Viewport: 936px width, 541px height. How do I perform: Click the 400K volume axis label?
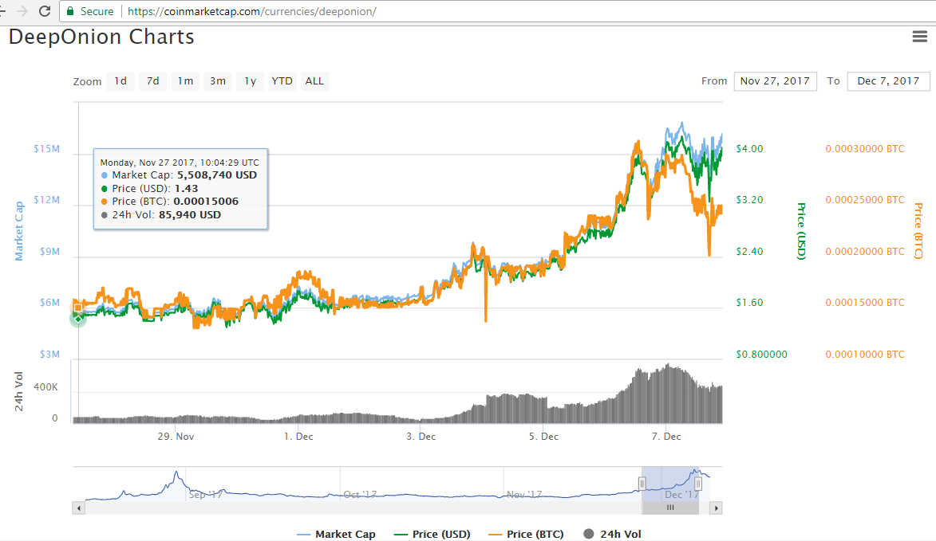tap(46, 387)
